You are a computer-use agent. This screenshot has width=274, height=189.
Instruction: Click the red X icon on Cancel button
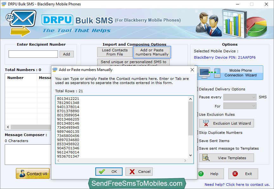point(132,172)
